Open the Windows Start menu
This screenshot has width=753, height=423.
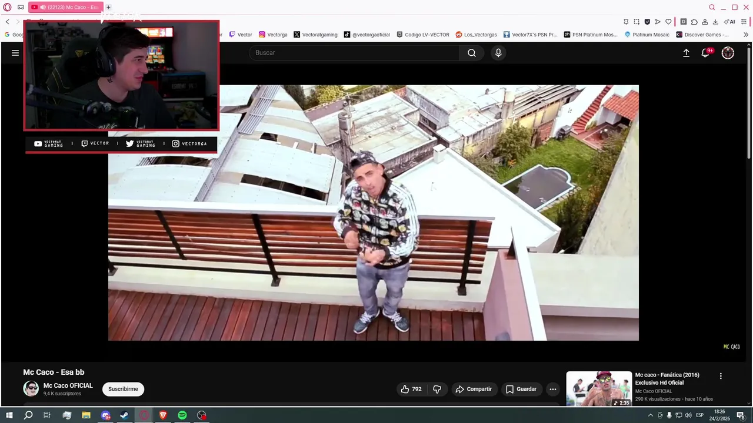click(9, 415)
